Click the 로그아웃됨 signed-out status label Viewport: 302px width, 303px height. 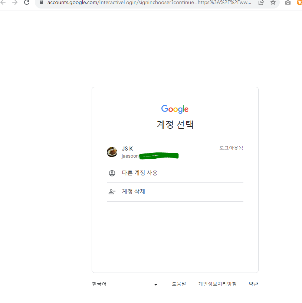click(x=231, y=148)
